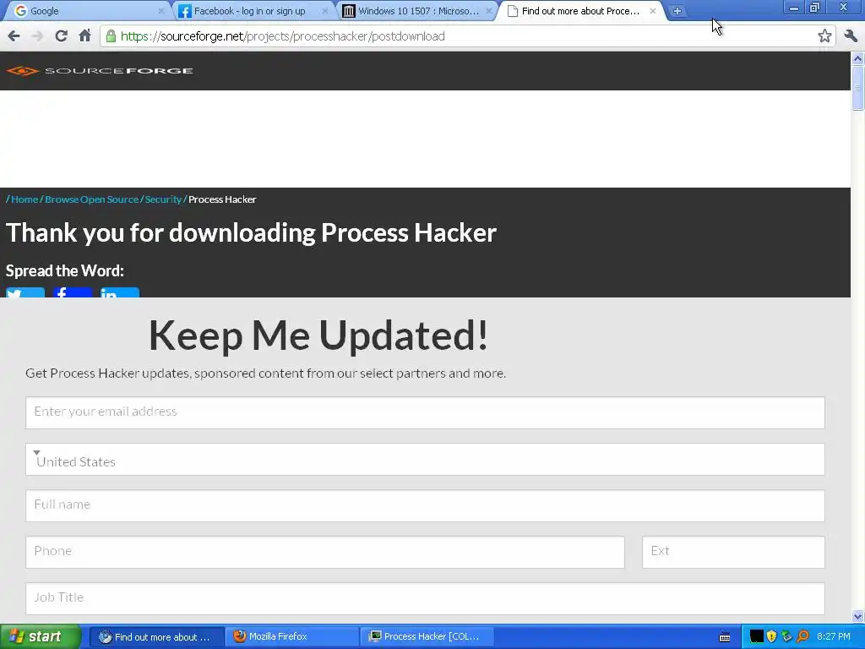Open the Windows Start menu

click(x=41, y=637)
